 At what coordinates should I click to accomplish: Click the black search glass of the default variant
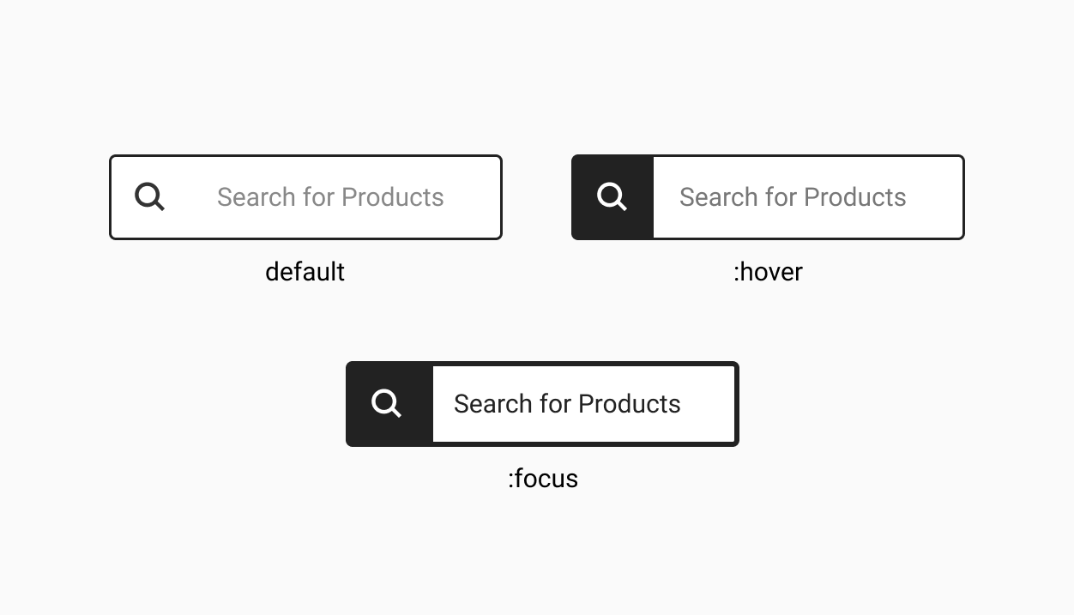click(x=149, y=196)
